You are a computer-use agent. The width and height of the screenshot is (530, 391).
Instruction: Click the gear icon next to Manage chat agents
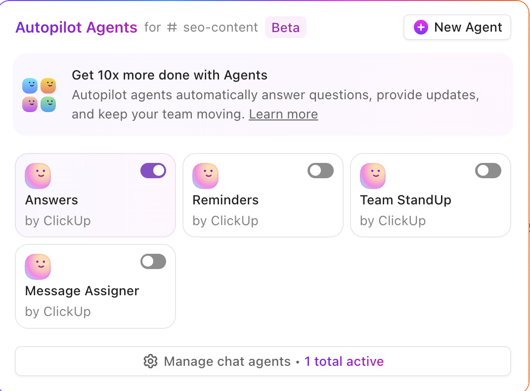[151, 361]
